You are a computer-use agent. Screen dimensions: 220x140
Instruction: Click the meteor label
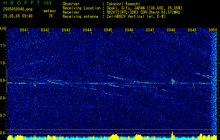coord(50,11)
